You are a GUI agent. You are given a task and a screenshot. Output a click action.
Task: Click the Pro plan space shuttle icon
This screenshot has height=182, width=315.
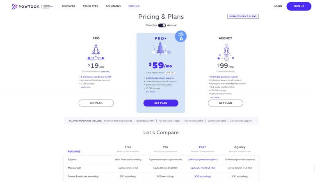click(96, 52)
